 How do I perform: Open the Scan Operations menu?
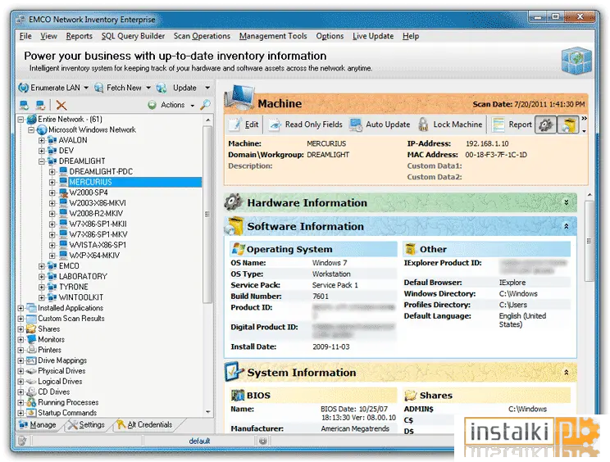tap(202, 36)
